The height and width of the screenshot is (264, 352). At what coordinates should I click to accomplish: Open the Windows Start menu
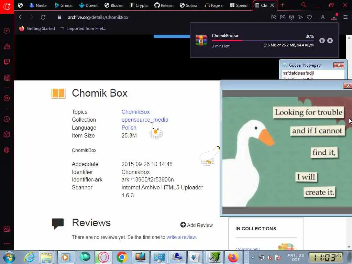tap(9, 257)
